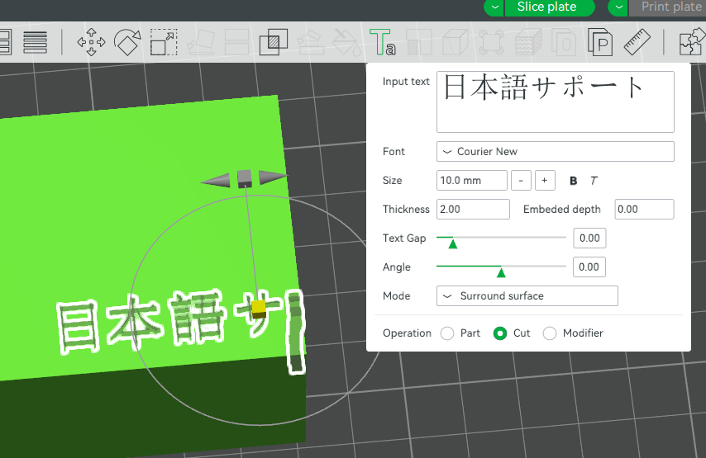The image size is (706, 458).
Task: Click the Size field showing 10.0 mm
Action: click(472, 180)
